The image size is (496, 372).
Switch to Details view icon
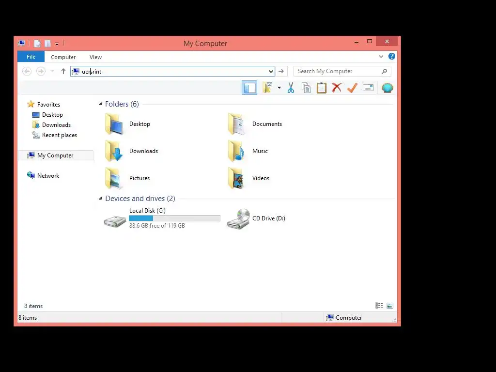[379, 306]
